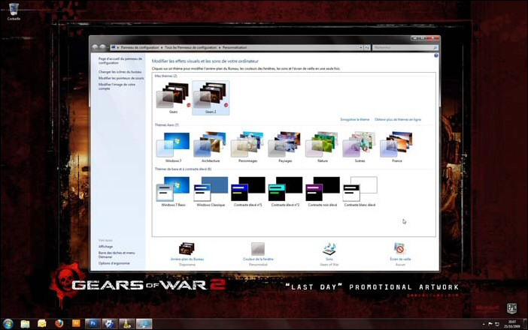Apply the Personnages theme
This screenshot has height=330, width=528.
coord(248,147)
